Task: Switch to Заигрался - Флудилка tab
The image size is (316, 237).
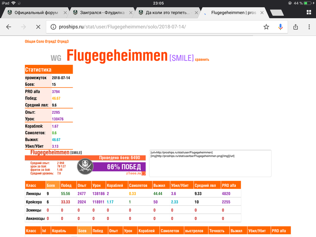Action: point(100,13)
